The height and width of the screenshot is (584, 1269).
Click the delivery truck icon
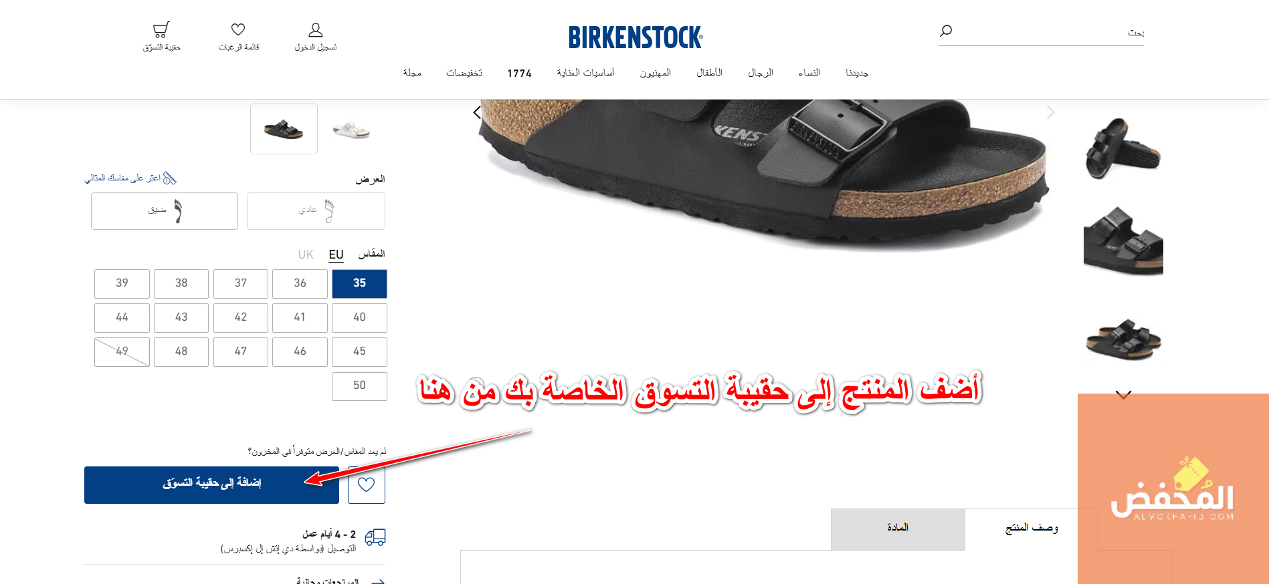coord(375,537)
